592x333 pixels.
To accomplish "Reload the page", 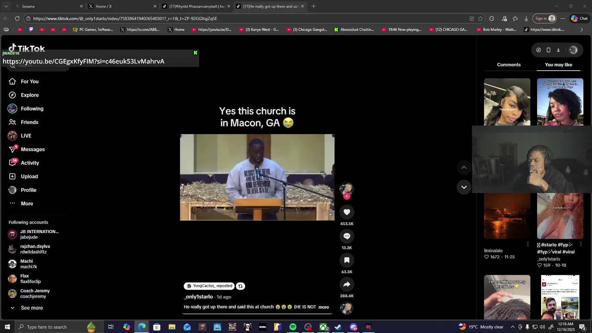I will [x=17, y=18].
